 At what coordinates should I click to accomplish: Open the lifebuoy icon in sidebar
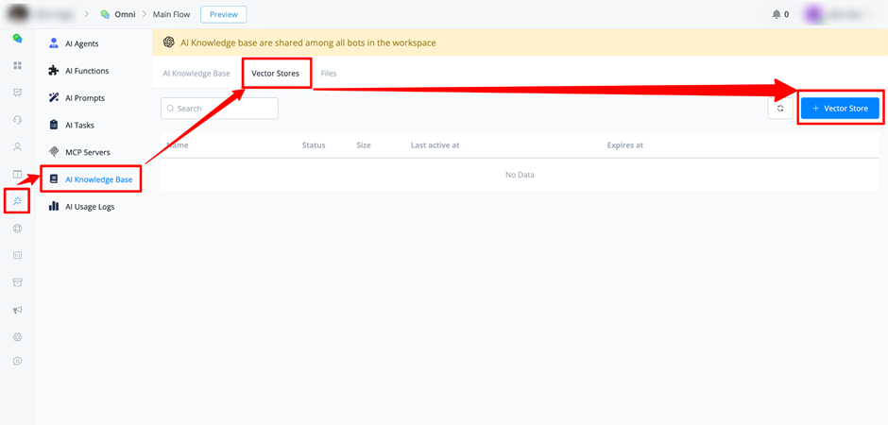18,229
